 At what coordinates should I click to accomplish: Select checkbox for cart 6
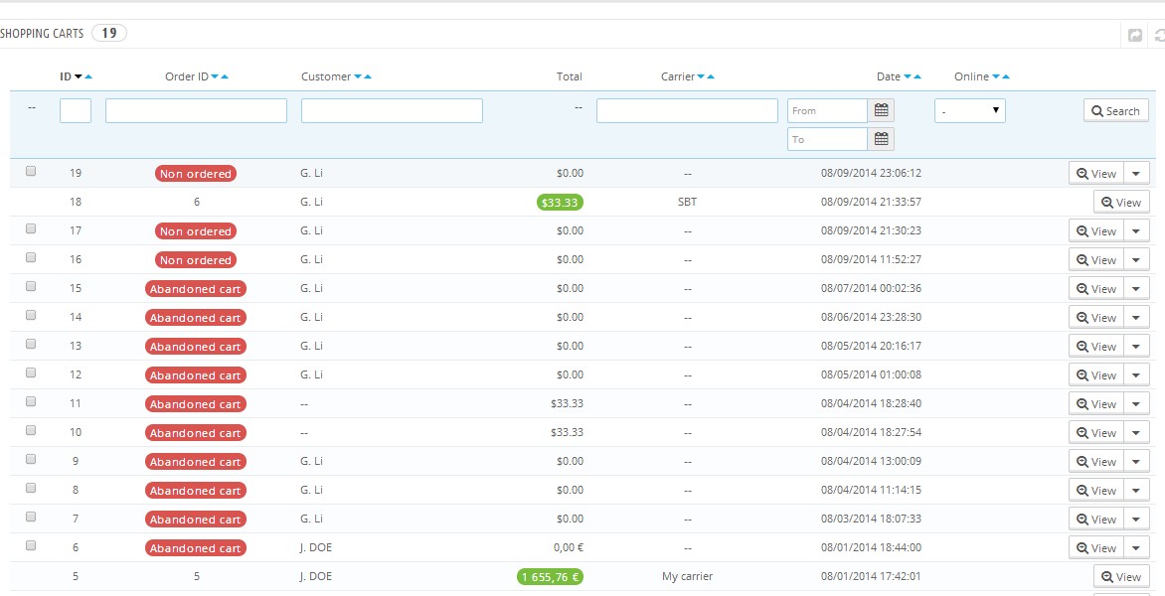click(x=31, y=545)
